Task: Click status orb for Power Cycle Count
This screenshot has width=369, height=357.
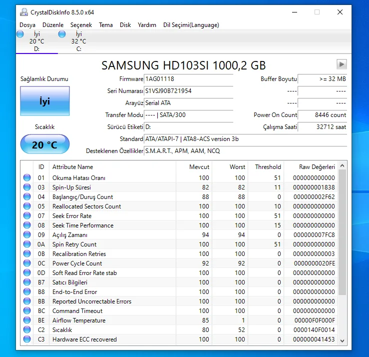Action: (x=27, y=263)
